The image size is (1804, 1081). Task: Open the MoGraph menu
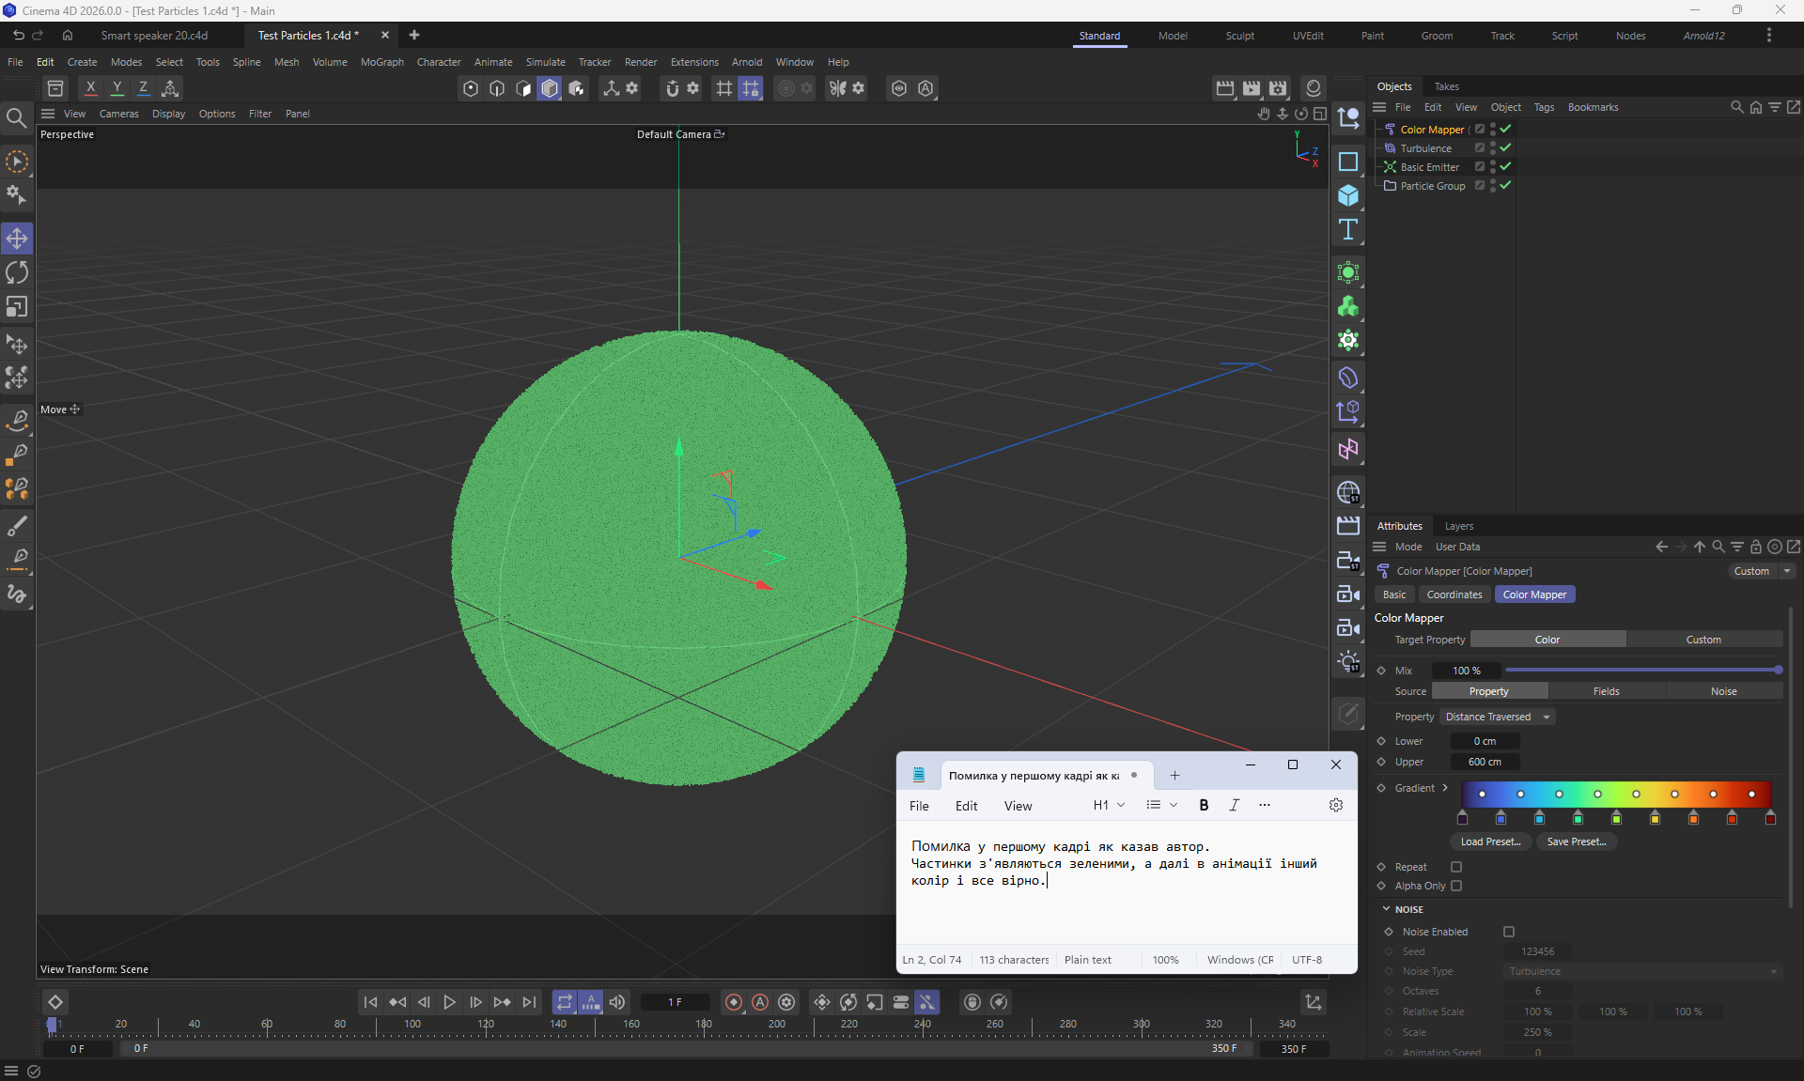381,62
